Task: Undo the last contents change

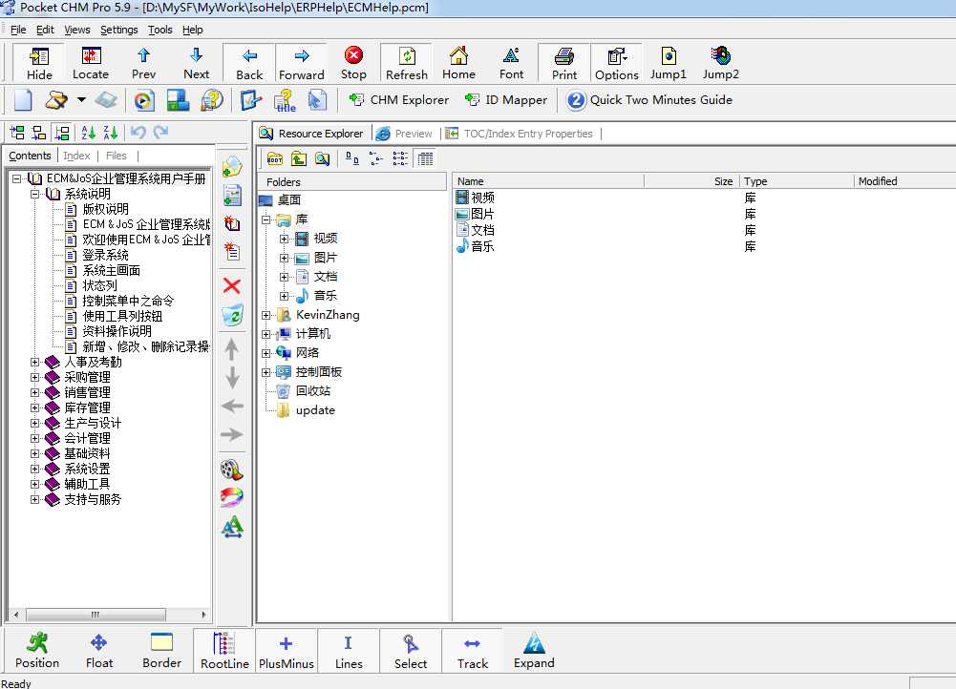Action: [138, 133]
